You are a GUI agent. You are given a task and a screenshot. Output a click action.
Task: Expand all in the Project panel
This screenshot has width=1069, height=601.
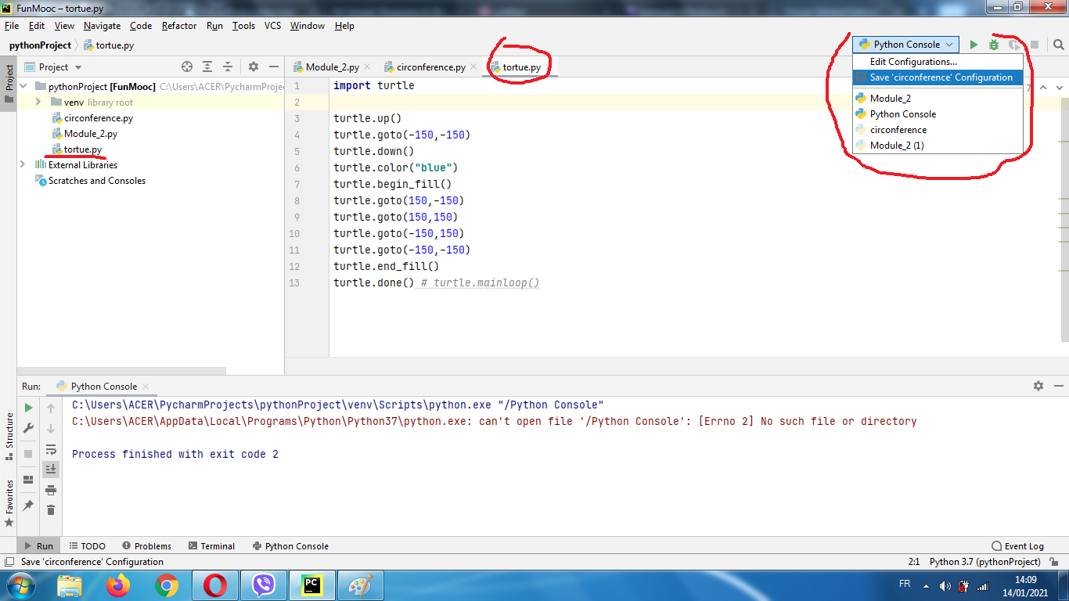(207, 67)
